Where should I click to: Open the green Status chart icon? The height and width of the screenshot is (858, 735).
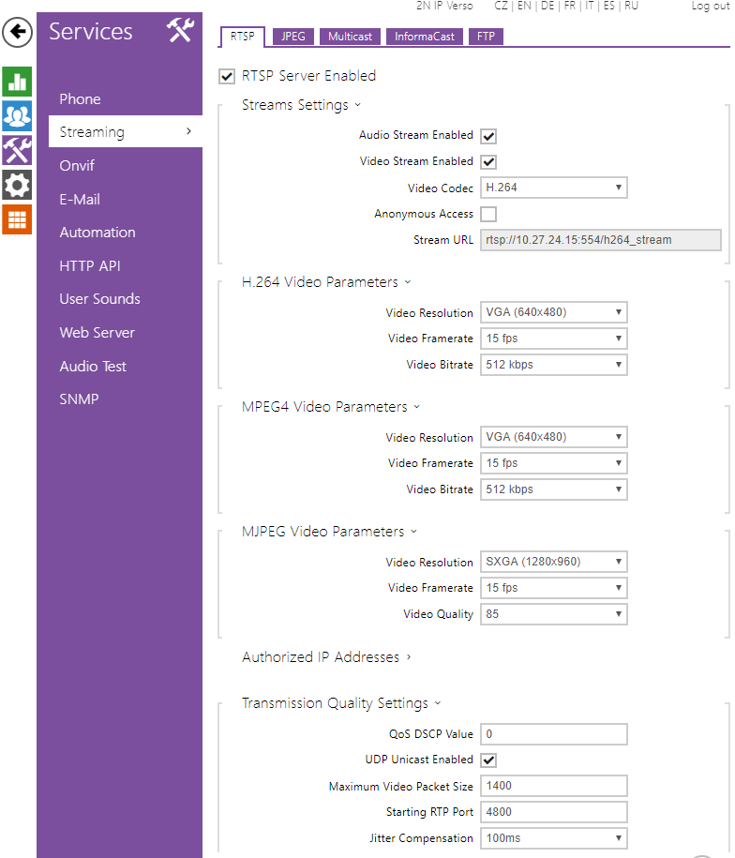(17, 82)
